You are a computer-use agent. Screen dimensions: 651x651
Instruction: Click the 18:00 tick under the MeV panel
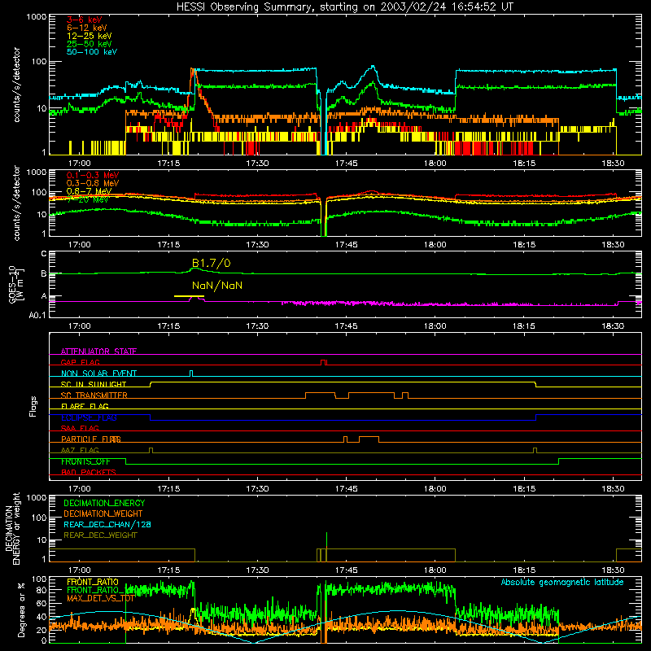click(x=435, y=245)
